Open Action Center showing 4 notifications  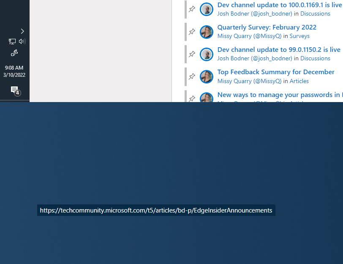click(x=14, y=90)
